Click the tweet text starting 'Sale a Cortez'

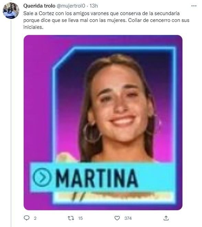pyautogui.click(x=106, y=20)
